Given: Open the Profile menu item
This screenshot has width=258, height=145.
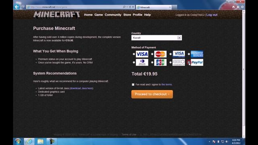Looking at the screenshot, I should 137,15.
